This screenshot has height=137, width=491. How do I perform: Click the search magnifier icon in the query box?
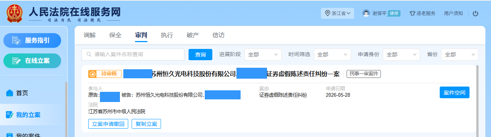pyautogui.click(x=89, y=54)
